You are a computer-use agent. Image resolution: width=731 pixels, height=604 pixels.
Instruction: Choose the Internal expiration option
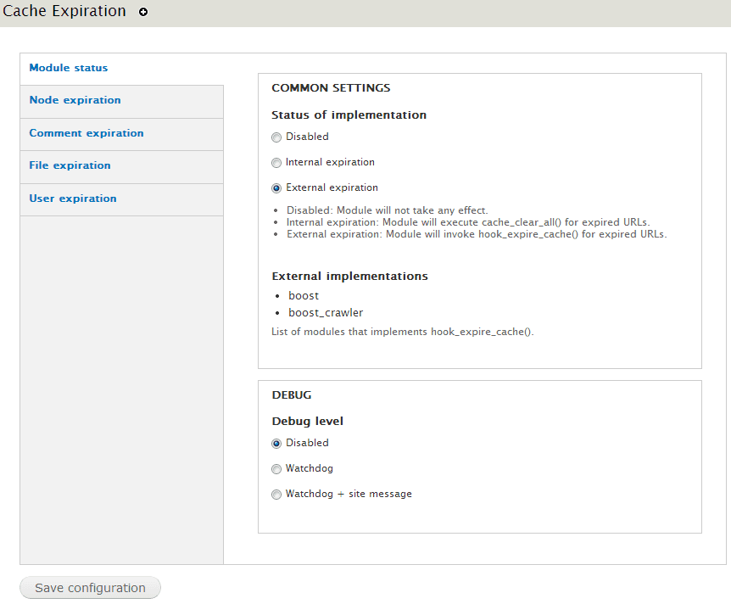click(x=276, y=163)
